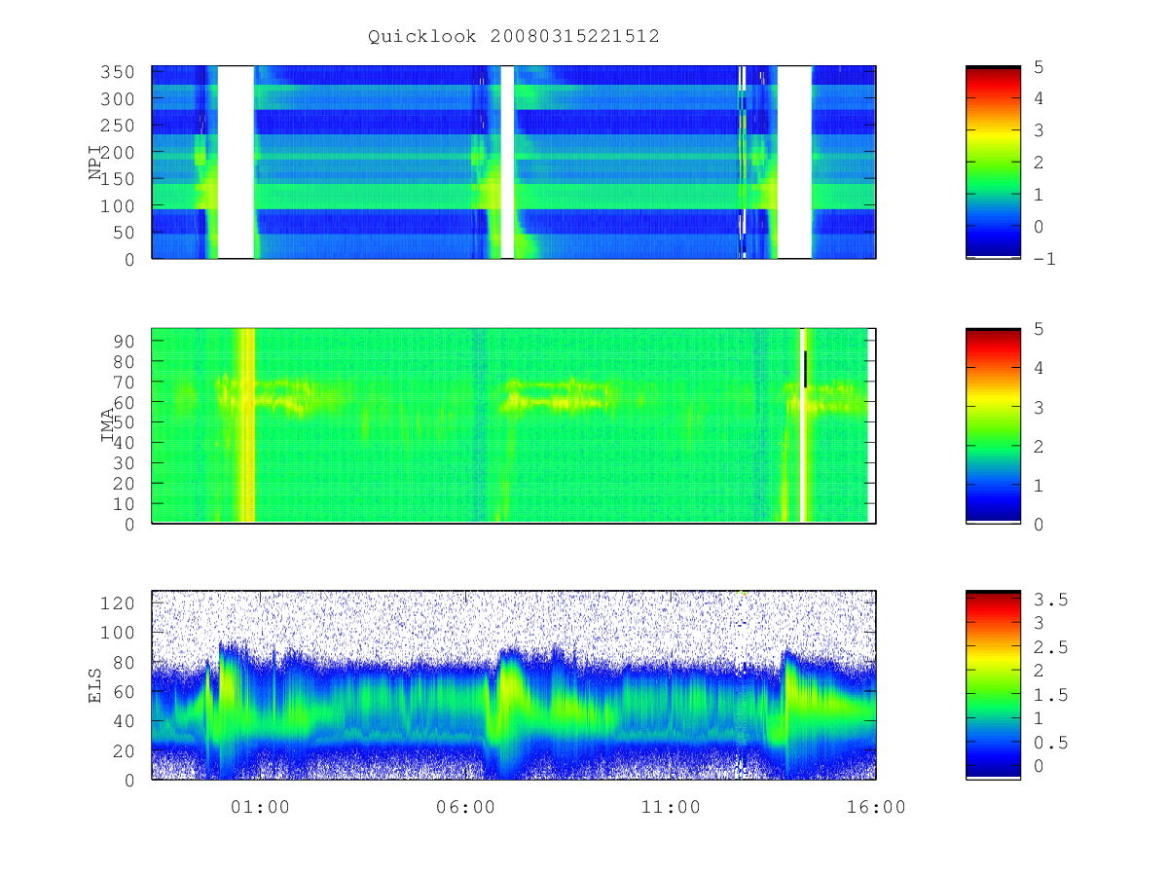Click the 01:00 time tick label

click(x=260, y=807)
